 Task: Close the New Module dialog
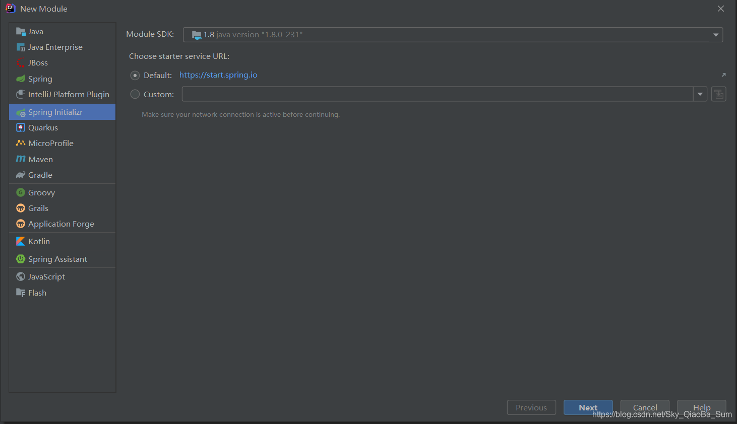721,9
